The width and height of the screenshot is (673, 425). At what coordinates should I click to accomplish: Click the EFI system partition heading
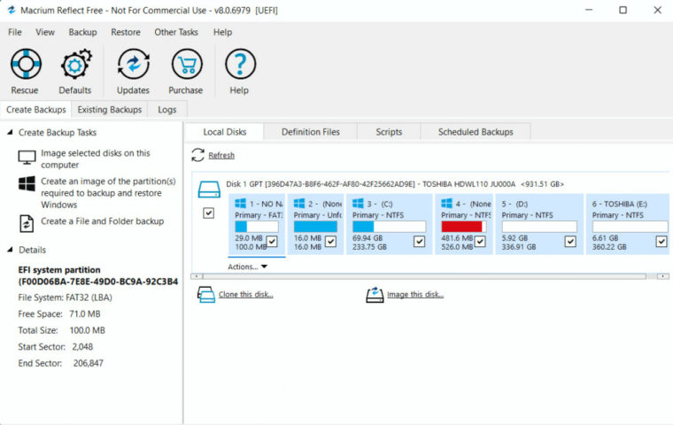coord(98,275)
